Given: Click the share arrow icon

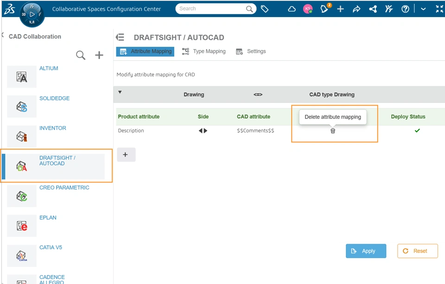Looking at the screenshot, I should point(356,9).
